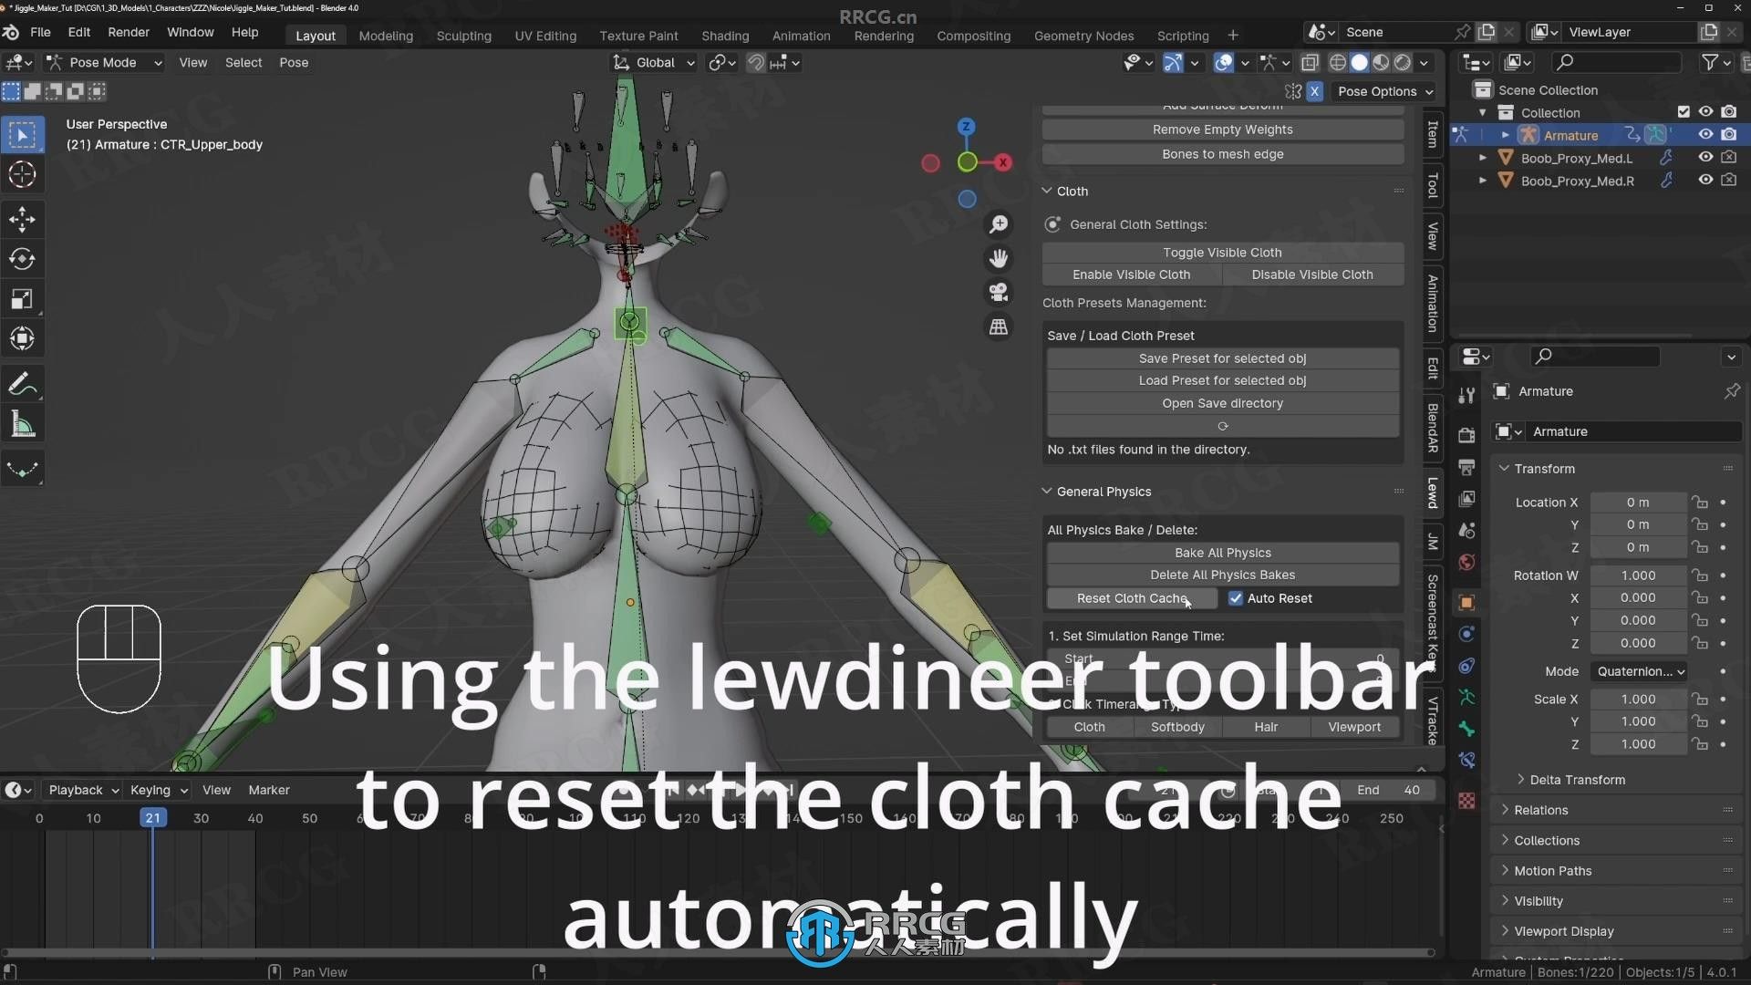Hide Boob_Proxy_Med.L in viewport
The width and height of the screenshot is (1751, 985).
(1705, 158)
